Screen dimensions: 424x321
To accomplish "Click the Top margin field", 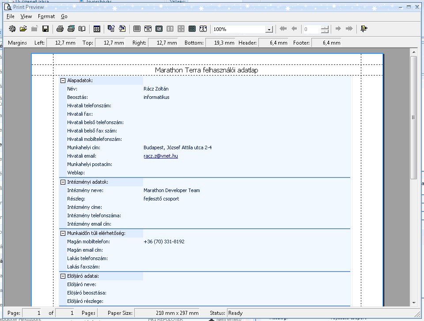I will click(110, 43).
